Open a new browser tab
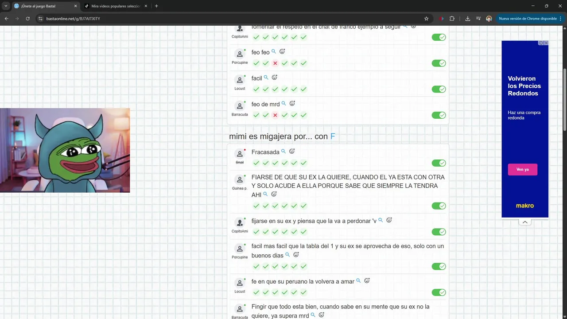The image size is (567, 319). 156,6
